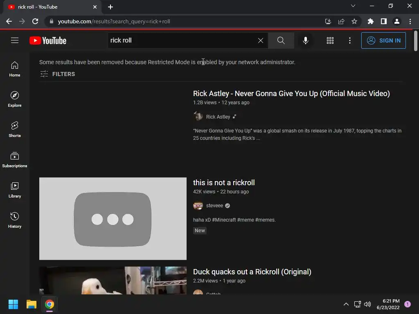Open YouTube settings three-dot menu

350,40
